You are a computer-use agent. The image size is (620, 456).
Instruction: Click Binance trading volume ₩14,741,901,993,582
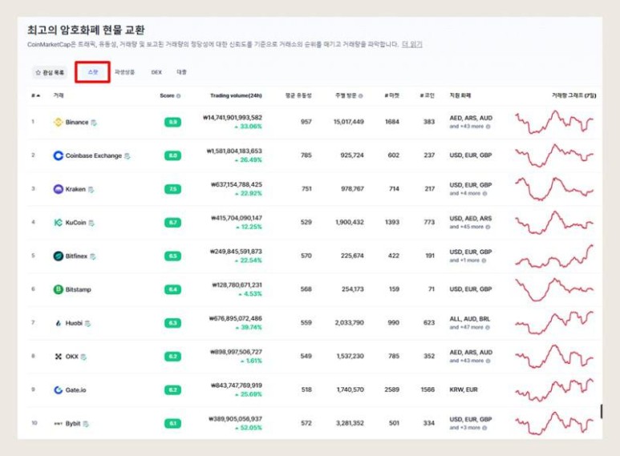pos(233,118)
